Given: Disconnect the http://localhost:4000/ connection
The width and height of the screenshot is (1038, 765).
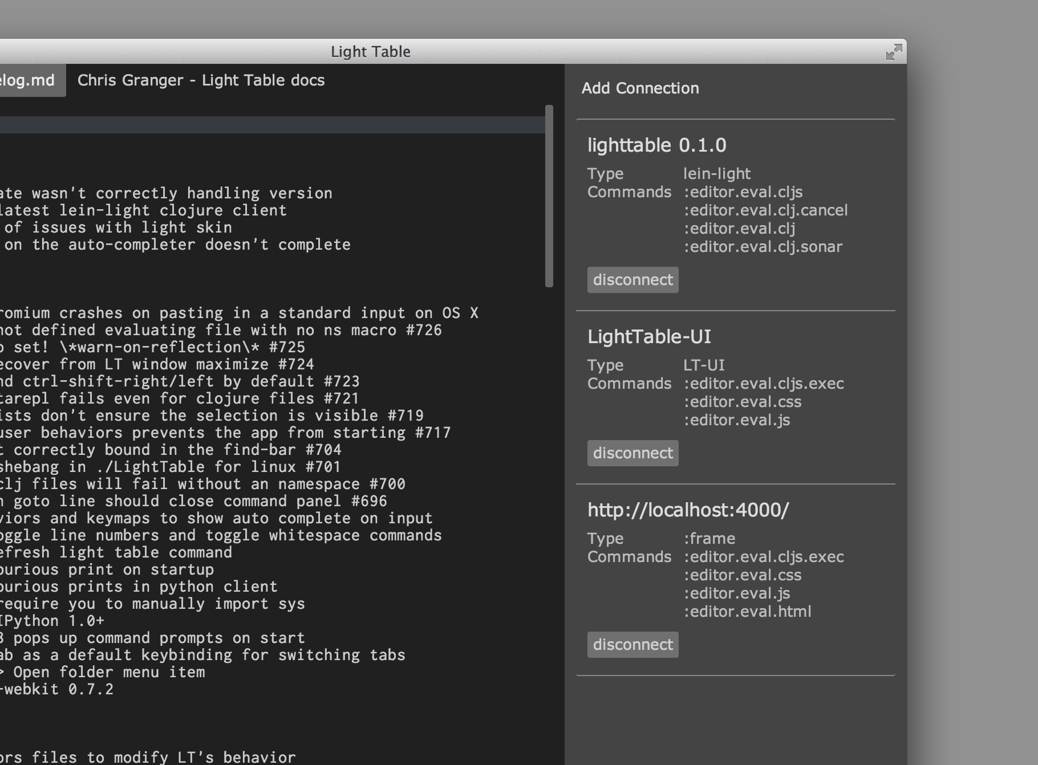Looking at the screenshot, I should click(633, 645).
